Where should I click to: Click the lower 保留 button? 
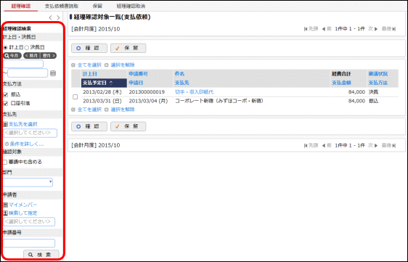coord(128,126)
